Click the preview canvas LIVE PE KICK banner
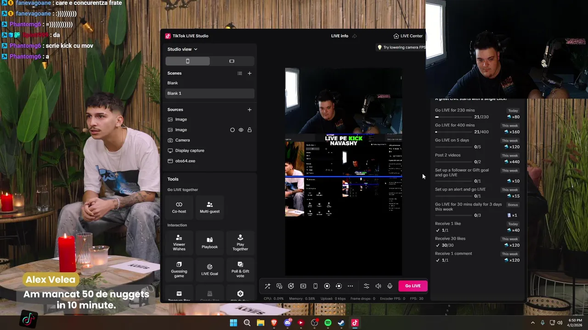The height and width of the screenshot is (330, 588). coord(344,141)
